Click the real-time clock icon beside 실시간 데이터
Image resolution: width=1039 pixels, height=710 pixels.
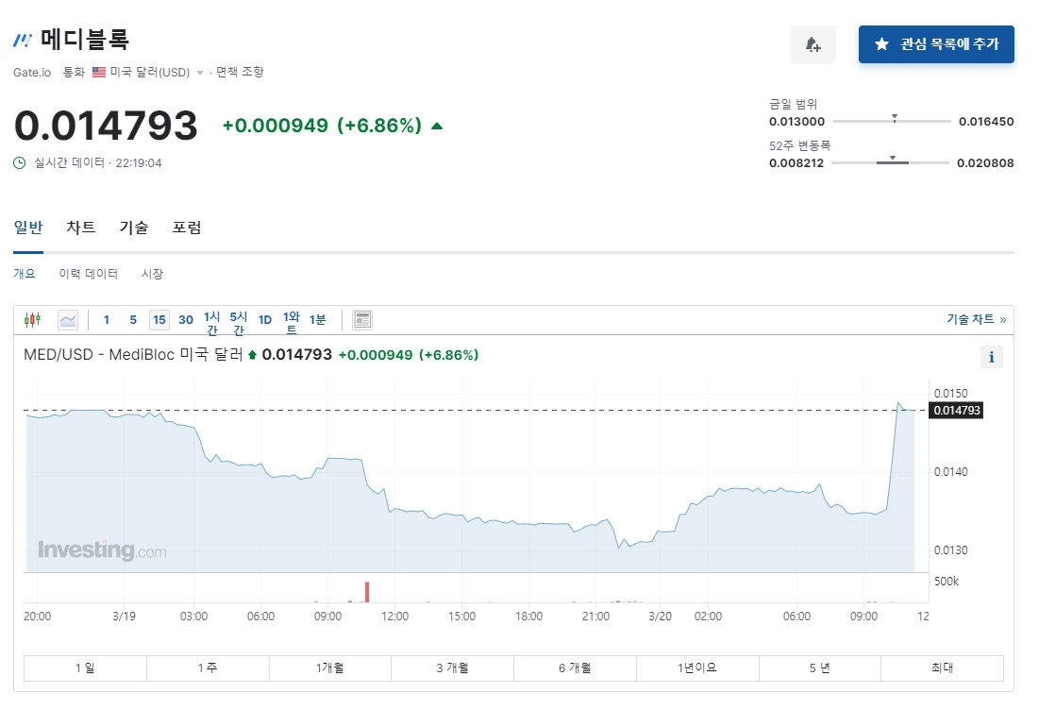pos(20,163)
